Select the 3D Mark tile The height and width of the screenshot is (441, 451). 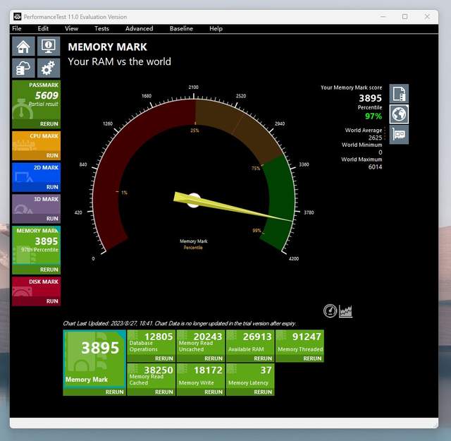pos(36,205)
